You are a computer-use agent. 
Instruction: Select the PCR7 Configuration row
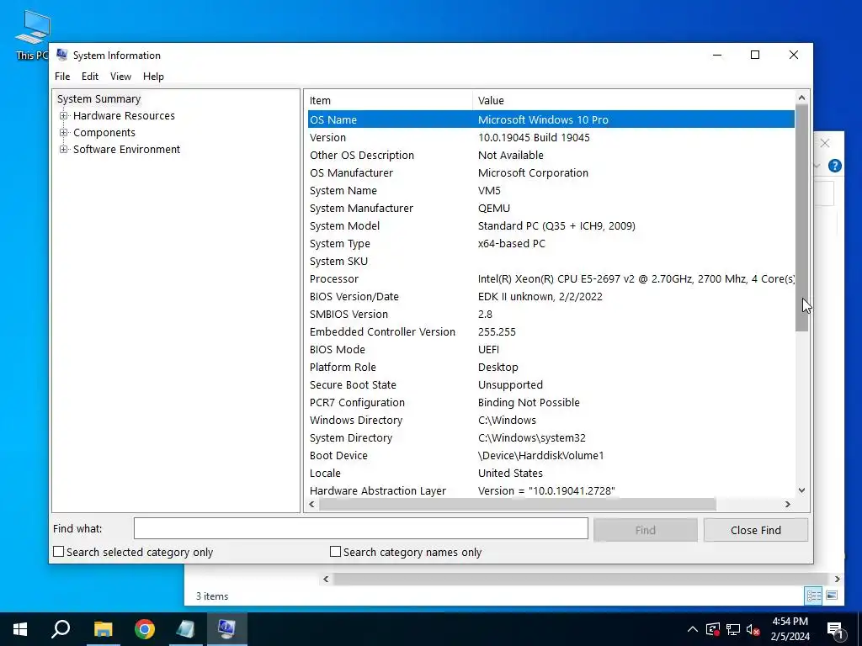[x=551, y=403]
